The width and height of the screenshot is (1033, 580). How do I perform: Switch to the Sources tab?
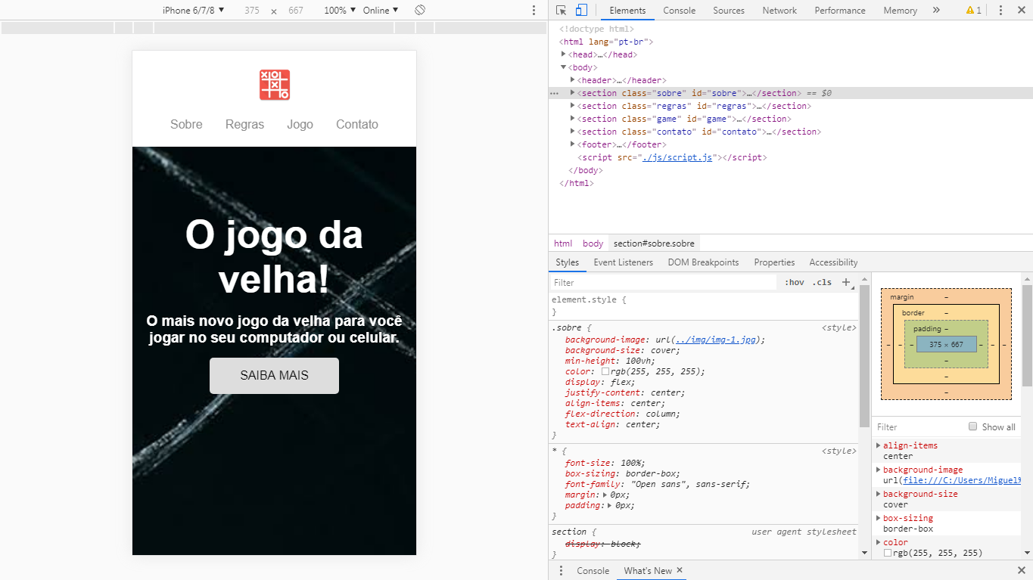coord(728,10)
